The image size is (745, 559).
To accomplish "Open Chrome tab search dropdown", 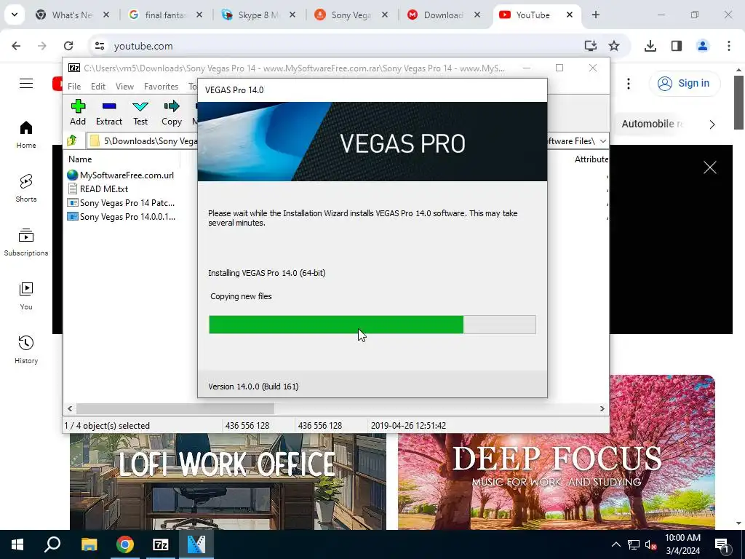I will click(15, 15).
